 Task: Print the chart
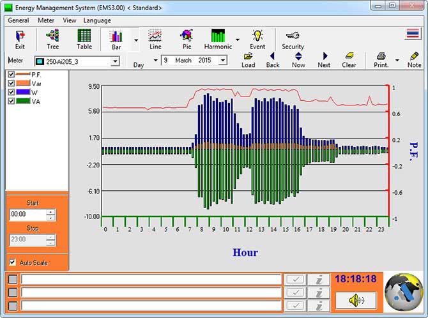pos(381,60)
